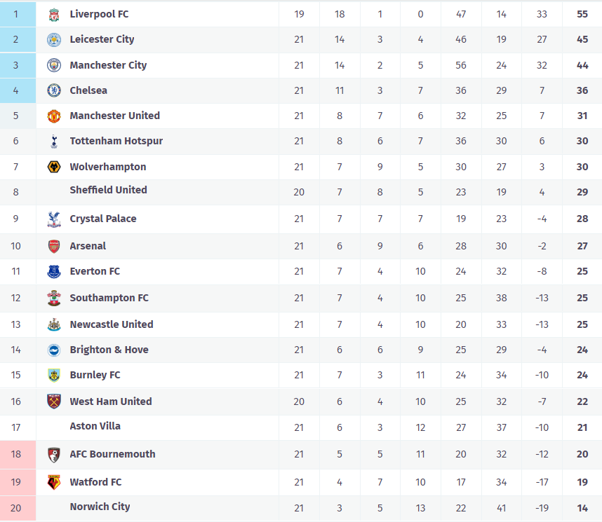Click Liverpool FC's 55 points total
The image size is (602, 522).
coord(582,14)
